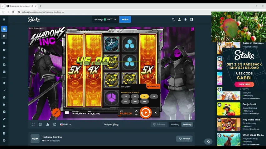Select 10 autoplay rounds
The height and width of the screenshot is (149, 266).
(126, 97)
